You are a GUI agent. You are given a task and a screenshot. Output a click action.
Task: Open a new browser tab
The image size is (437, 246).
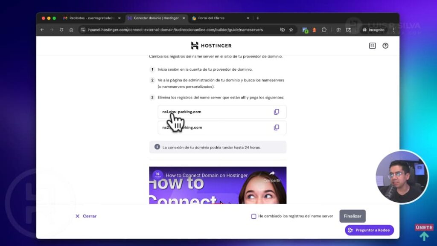pos(258,18)
